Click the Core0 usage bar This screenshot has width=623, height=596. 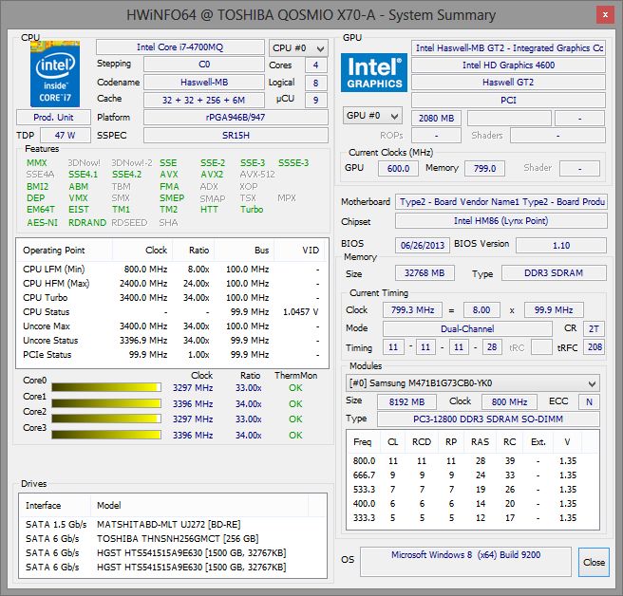[106, 387]
